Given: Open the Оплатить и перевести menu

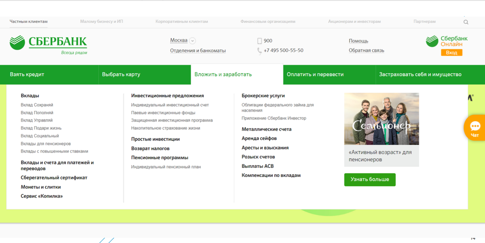Looking at the screenshot, I should [329, 74].
